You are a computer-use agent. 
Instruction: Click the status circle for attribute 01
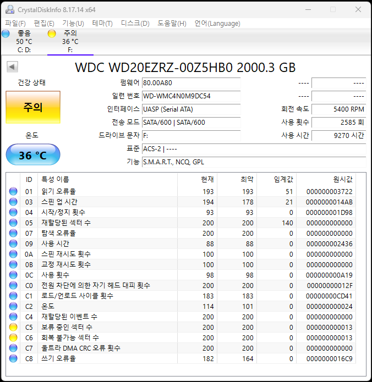13,191
